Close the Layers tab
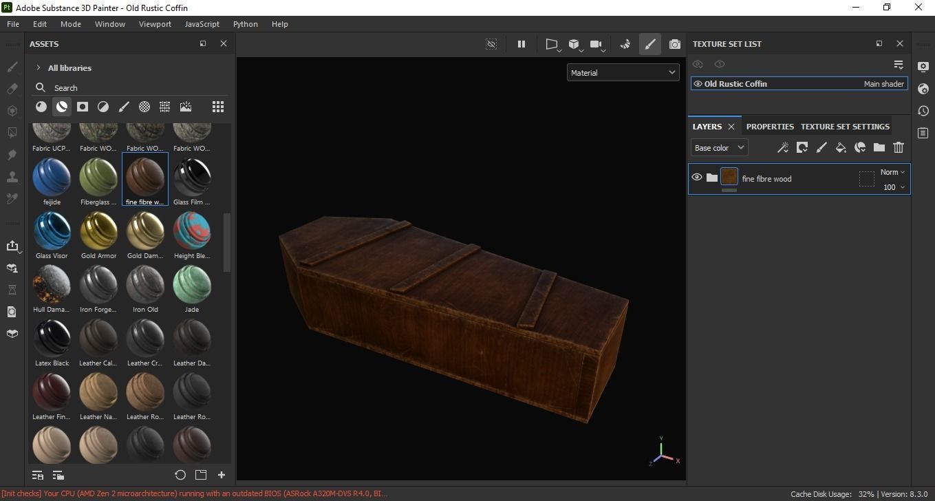Viewport: 935px width, 501px height. tap(731, 127)
